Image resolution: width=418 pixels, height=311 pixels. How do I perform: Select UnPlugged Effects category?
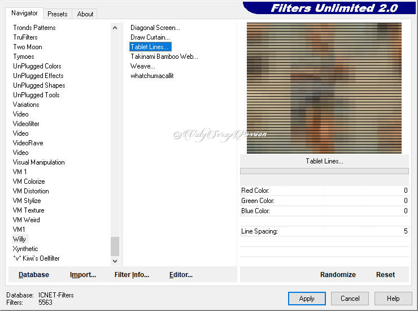point(38,76)
